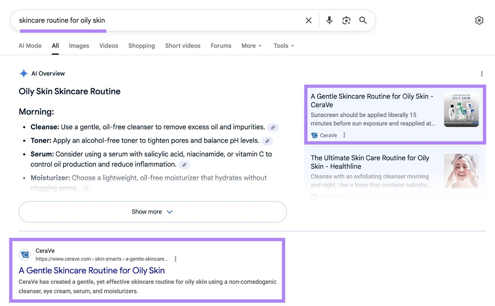Open Google Lens image search
Image resolution: width=495 pixels, height=306 pixels.
pyautogui.click(x=346, y=20)
